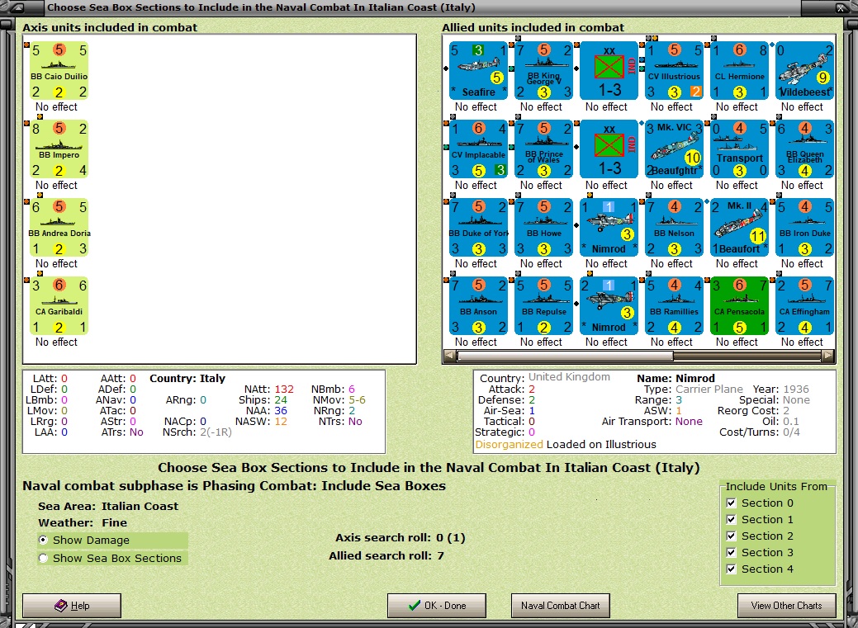Select the BB Queen Elizabeth counter
The image size is (858, 628).
pos(804,149)
